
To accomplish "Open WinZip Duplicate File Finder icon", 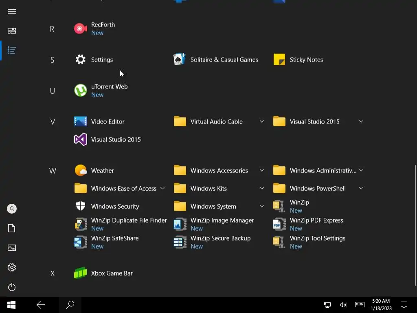I will [81, 225].
